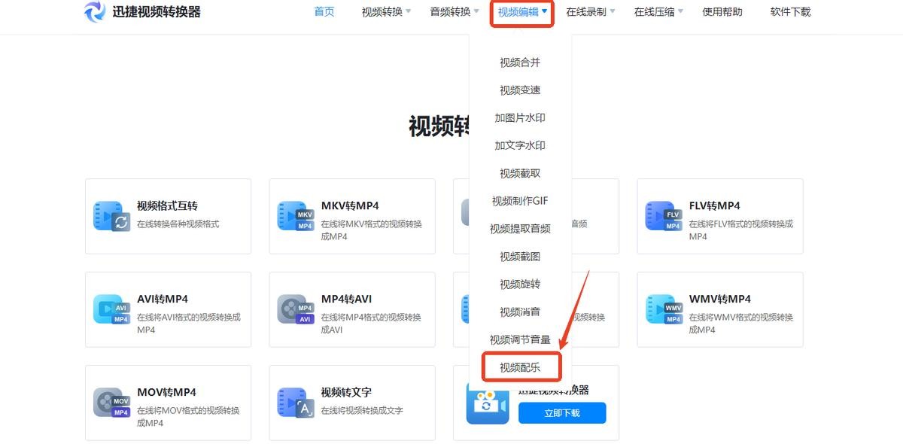Click the 迅捷视频转换器 logo icon
This screenshot has height=444, width=903.
[96, 12]
